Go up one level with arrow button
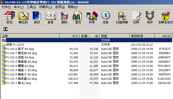 [x=5, y=29]
